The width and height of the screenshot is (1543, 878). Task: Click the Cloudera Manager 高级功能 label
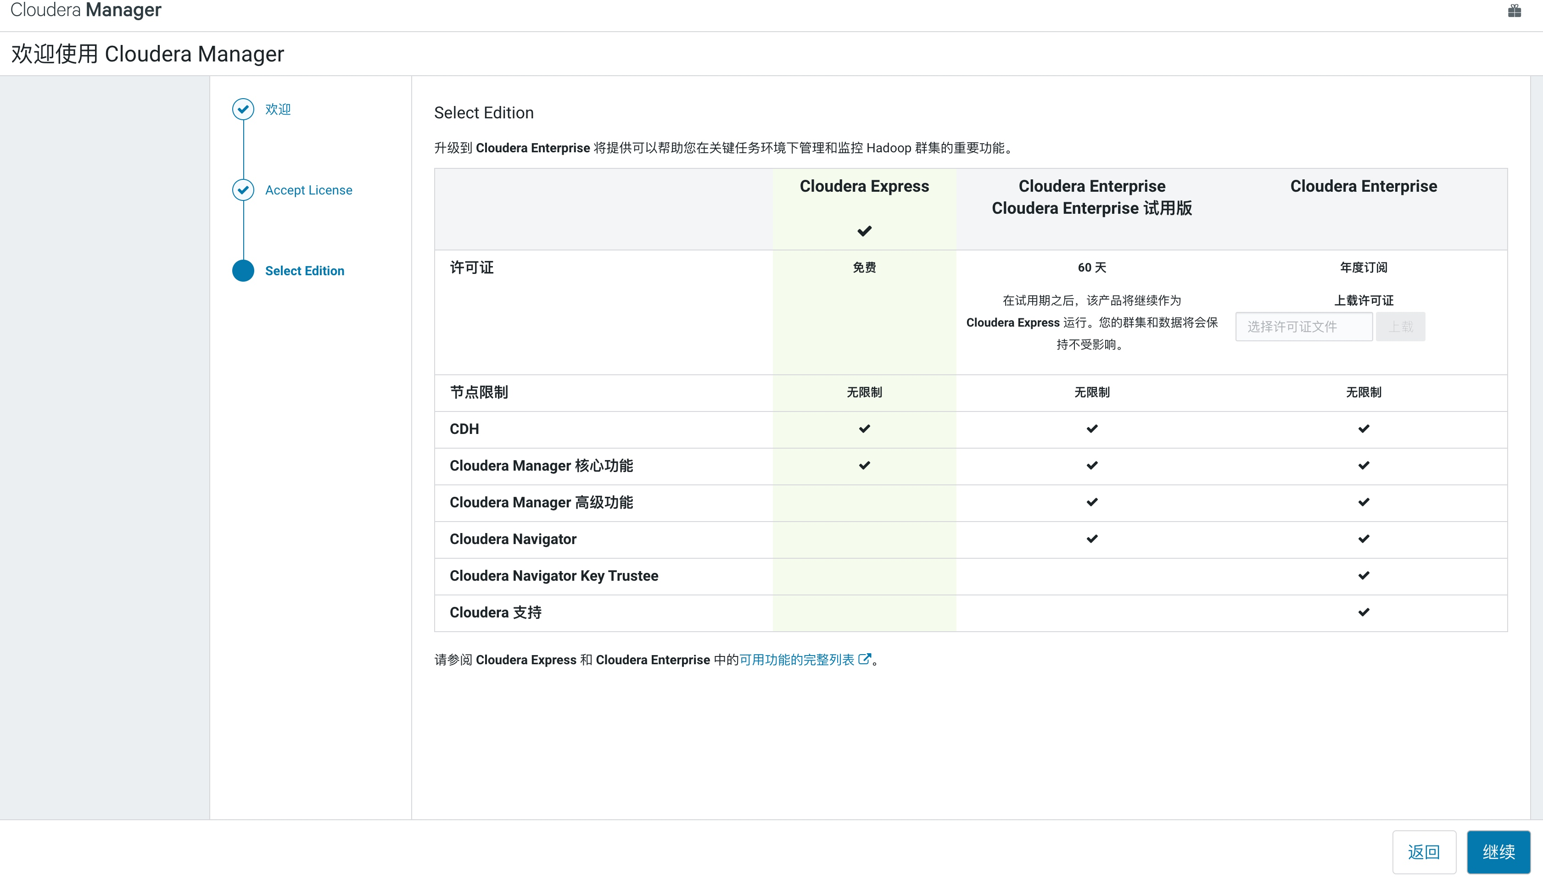tap(541, 502)
